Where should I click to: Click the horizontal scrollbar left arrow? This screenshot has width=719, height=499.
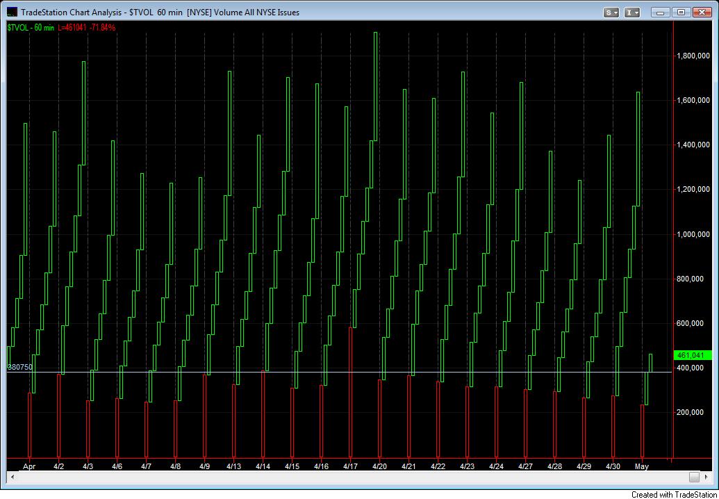[x=11, y=477]
